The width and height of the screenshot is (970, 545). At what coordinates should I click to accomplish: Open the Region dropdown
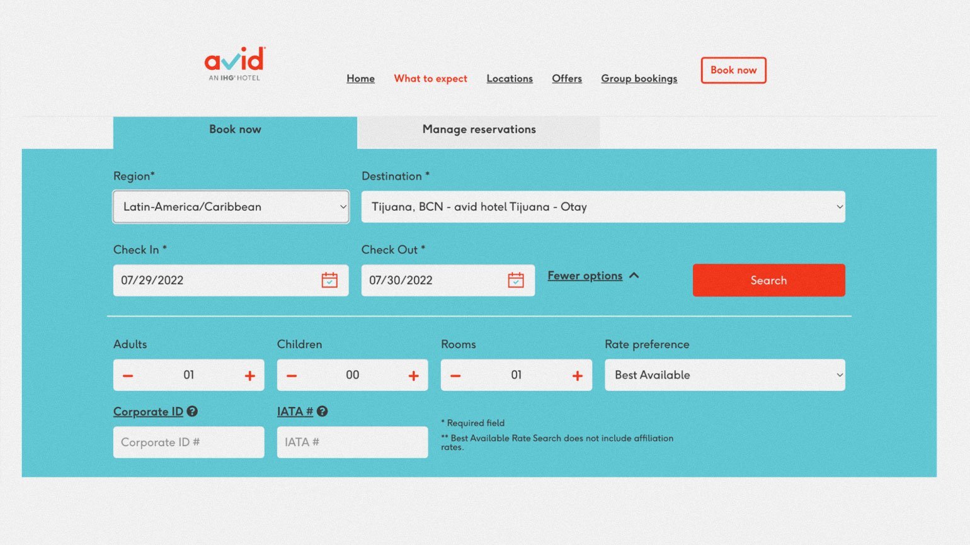point(231,206)
